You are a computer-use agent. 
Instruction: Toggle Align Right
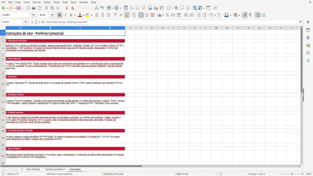[x=109, y=15]
